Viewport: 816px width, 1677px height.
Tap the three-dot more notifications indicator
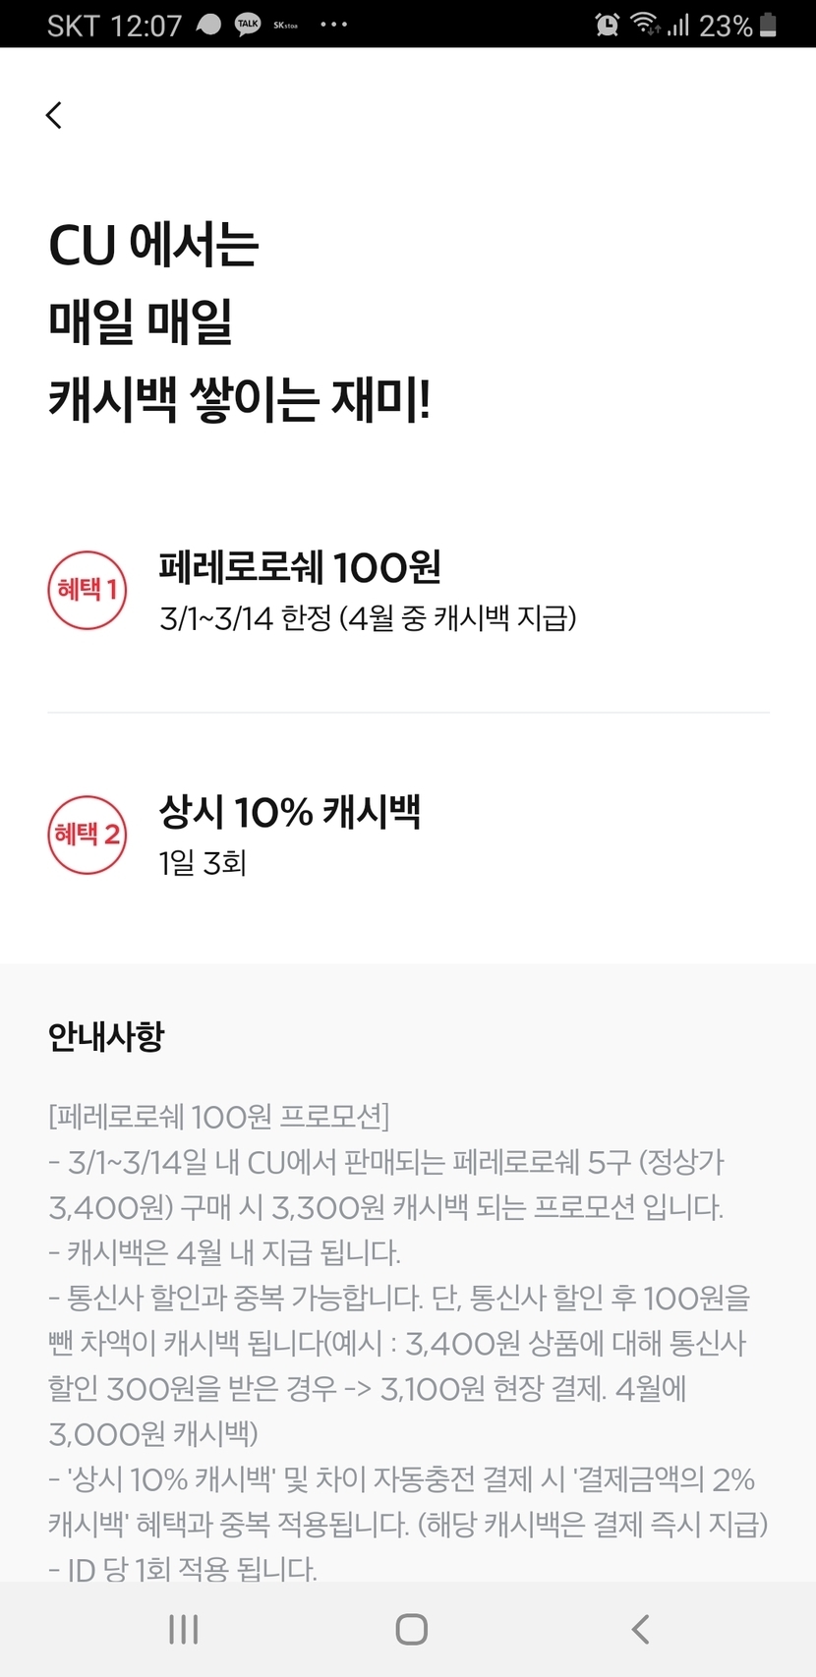(x=334, y=25)
